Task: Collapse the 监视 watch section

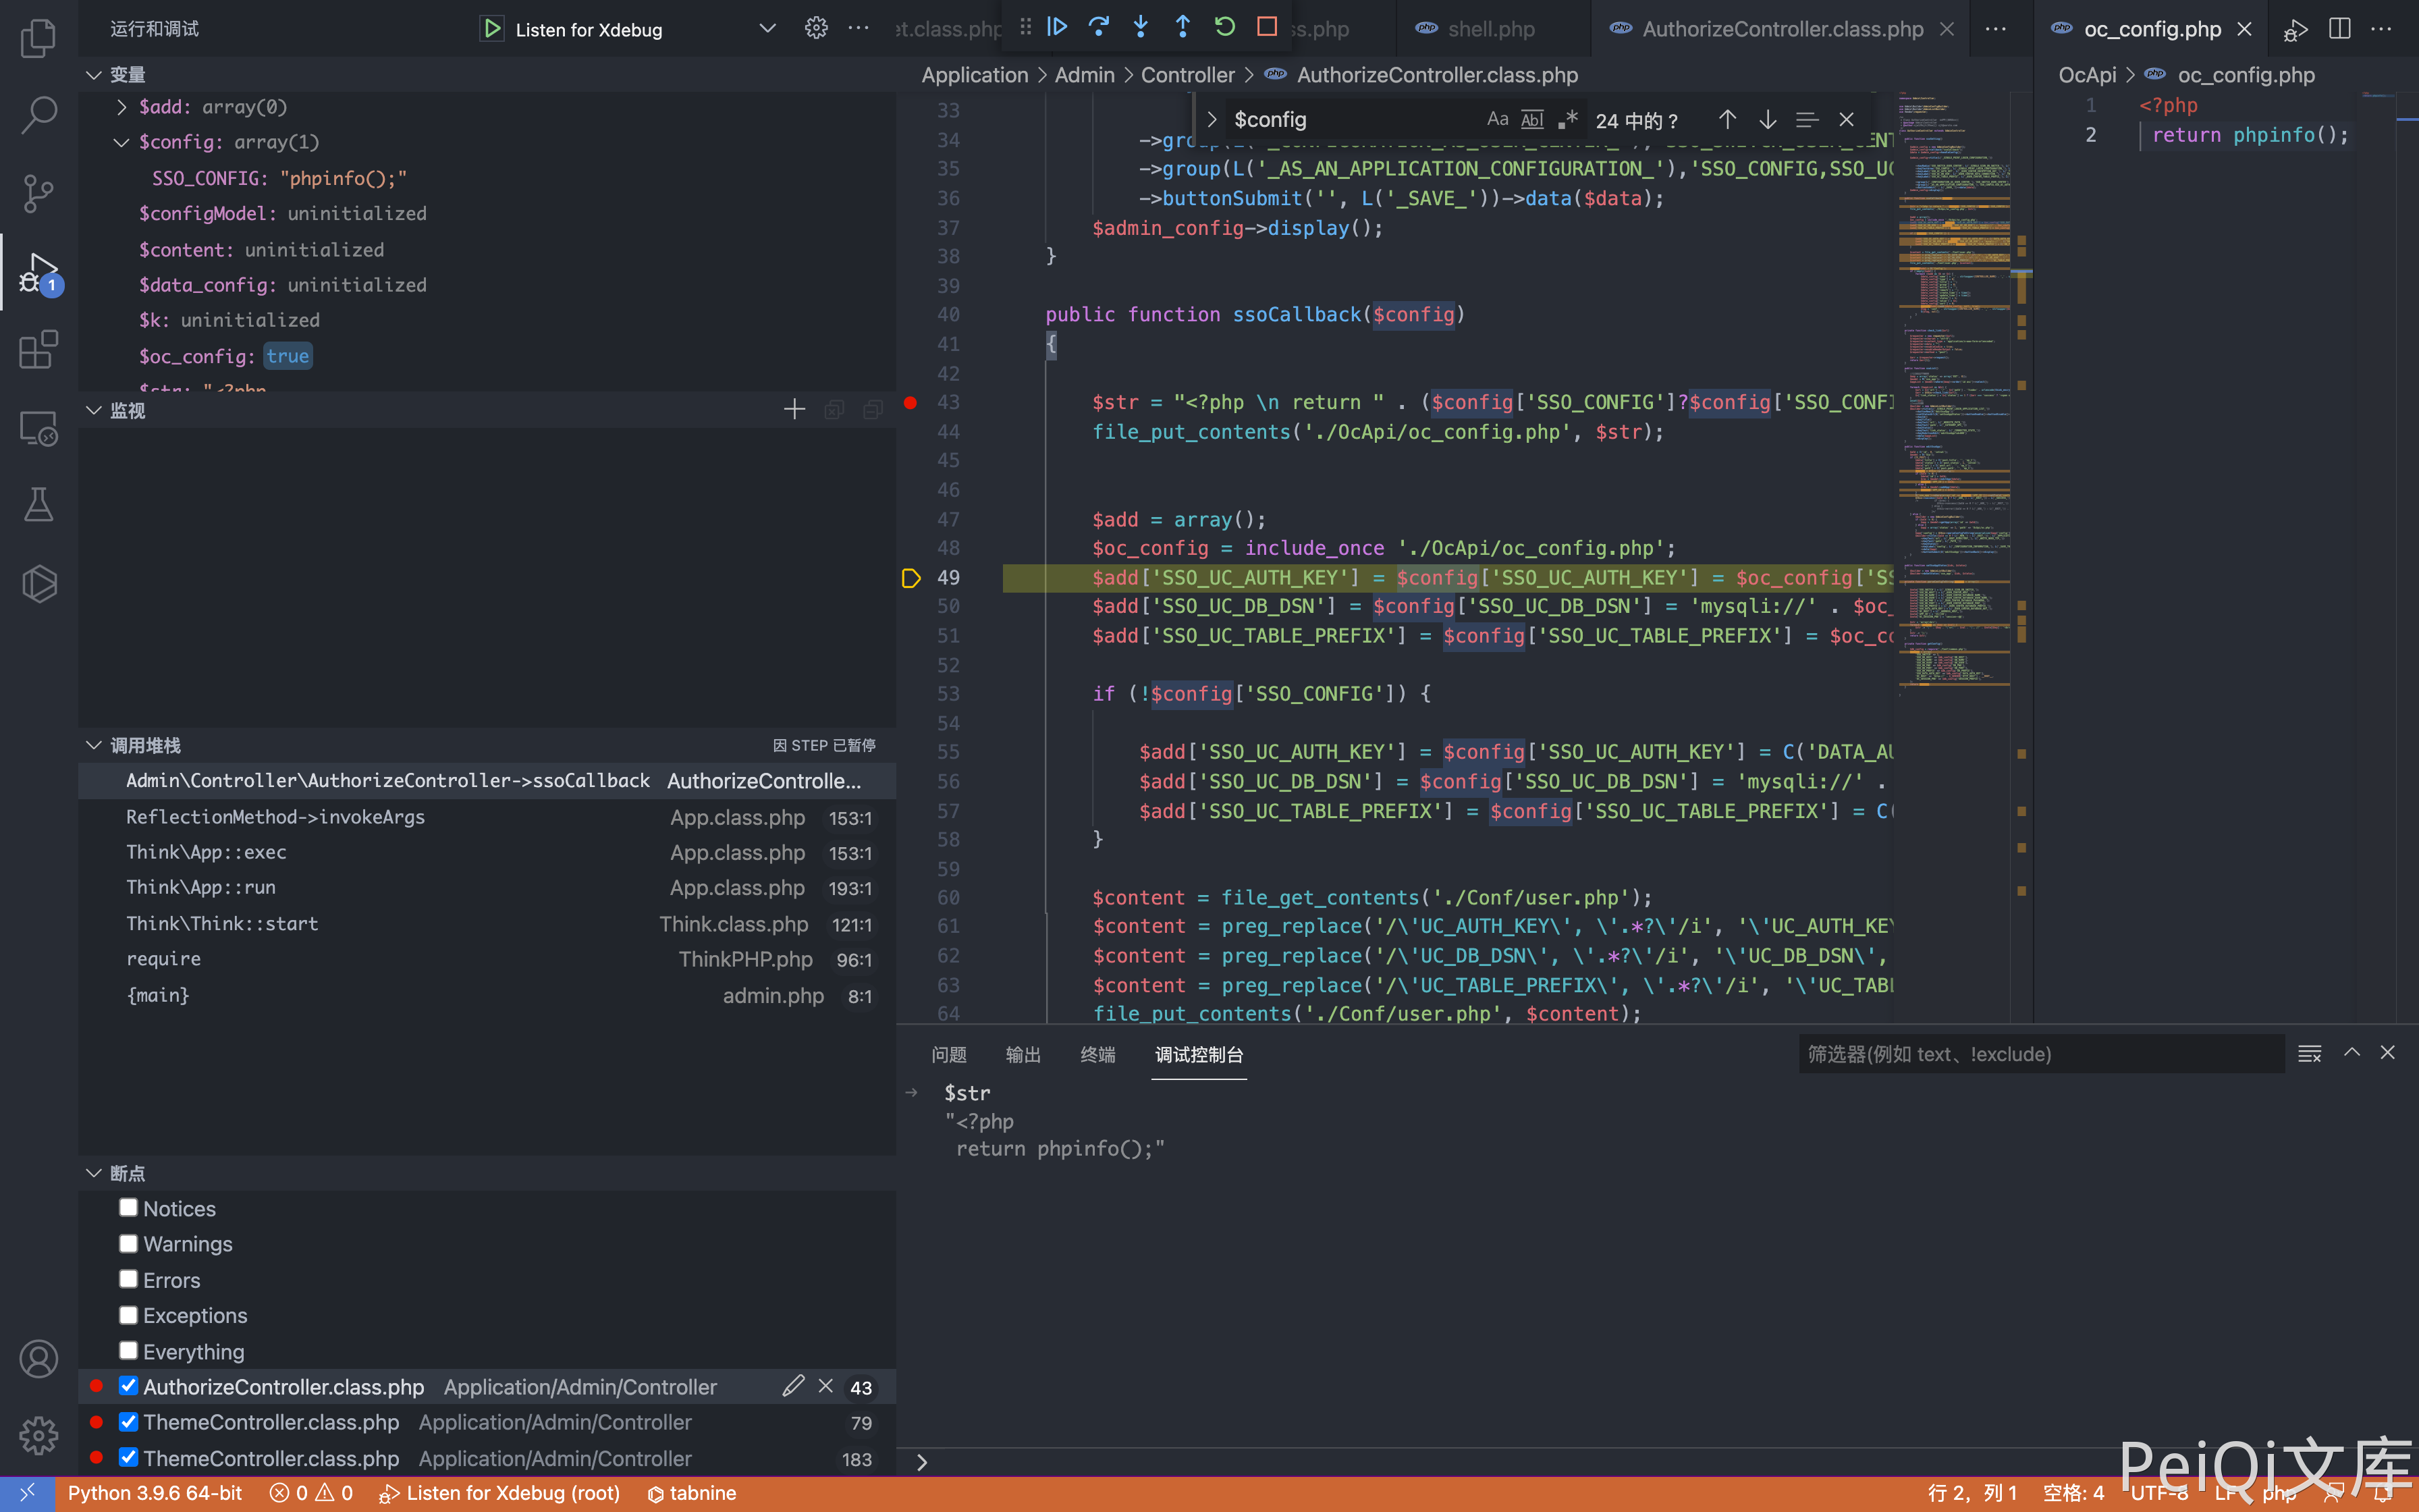Action: [94, 410]
